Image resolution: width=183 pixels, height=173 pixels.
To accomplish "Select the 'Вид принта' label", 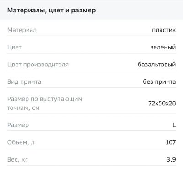I will [24, 82].
